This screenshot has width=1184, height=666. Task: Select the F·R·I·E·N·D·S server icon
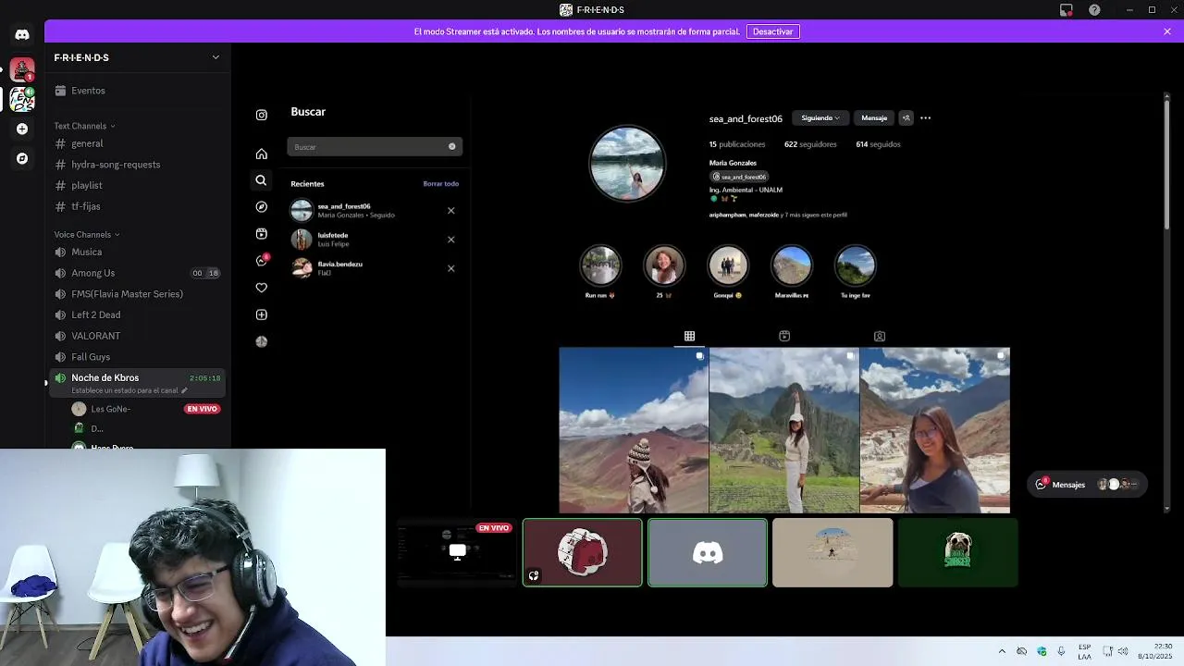tap(22, 99)
